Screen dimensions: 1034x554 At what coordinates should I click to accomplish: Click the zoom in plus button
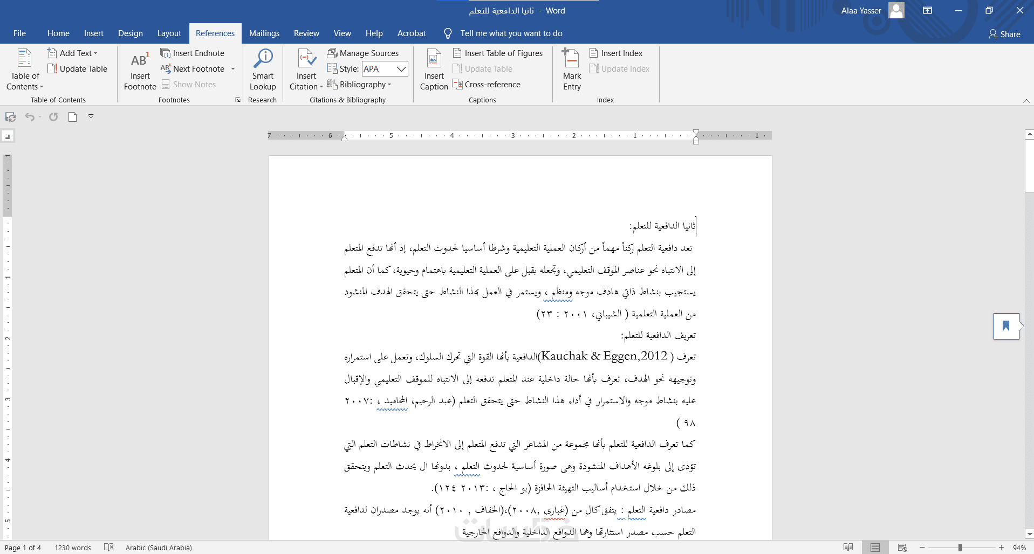coord(1001,548)
